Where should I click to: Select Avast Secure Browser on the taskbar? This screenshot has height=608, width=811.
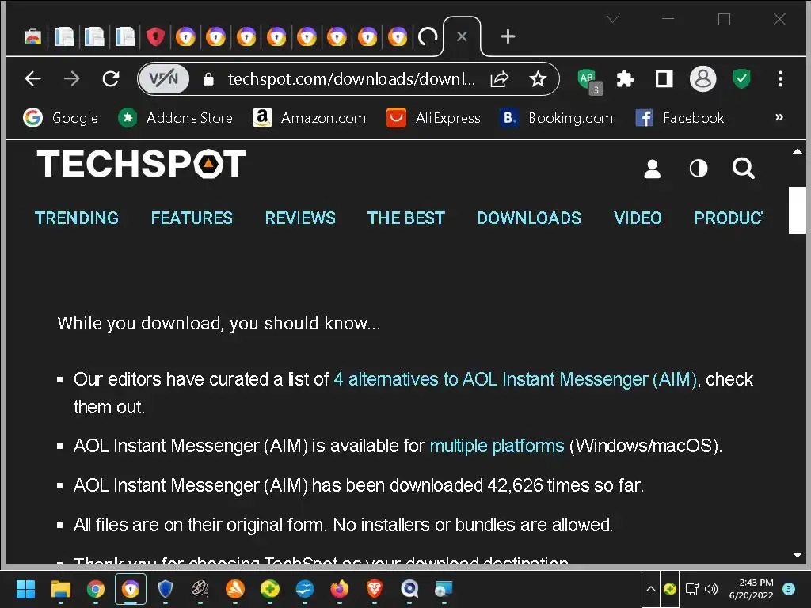tap(131, 589)
